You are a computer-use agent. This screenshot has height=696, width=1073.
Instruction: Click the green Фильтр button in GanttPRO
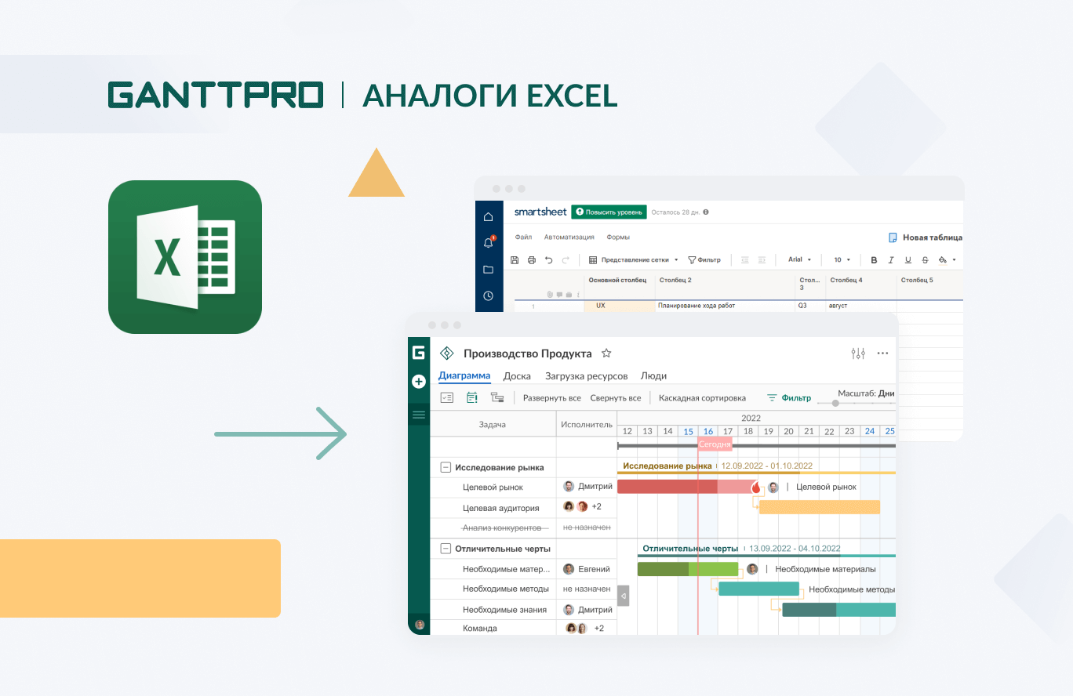point(788,398)
